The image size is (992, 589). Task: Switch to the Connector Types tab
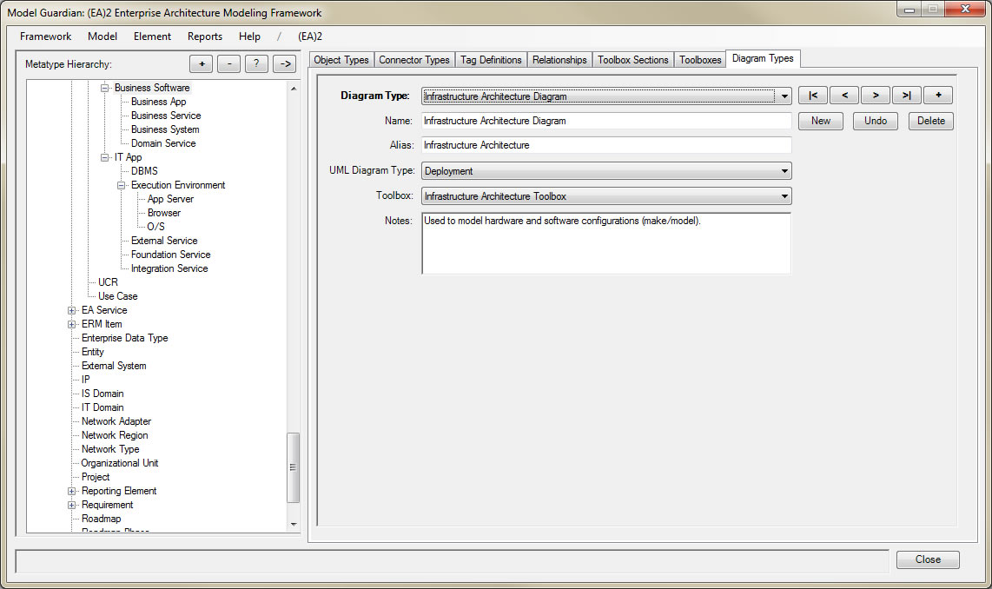[x=414, y=60]
